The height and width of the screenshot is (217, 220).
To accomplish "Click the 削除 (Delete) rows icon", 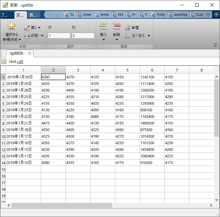I will pos(117,26).
